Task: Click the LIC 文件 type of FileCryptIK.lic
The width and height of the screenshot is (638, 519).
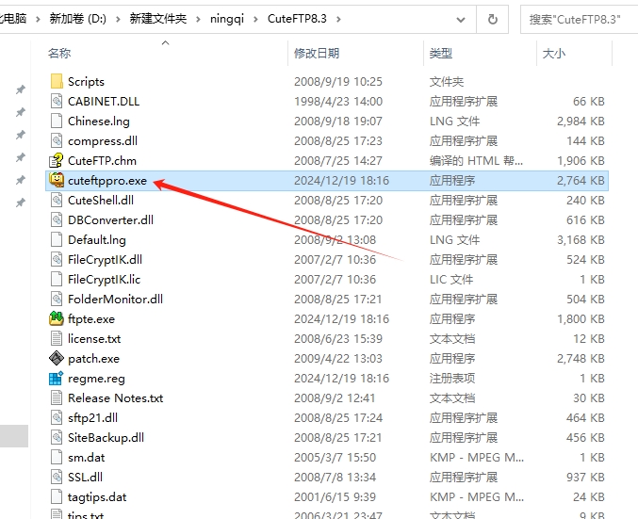Action: (451, 280)
